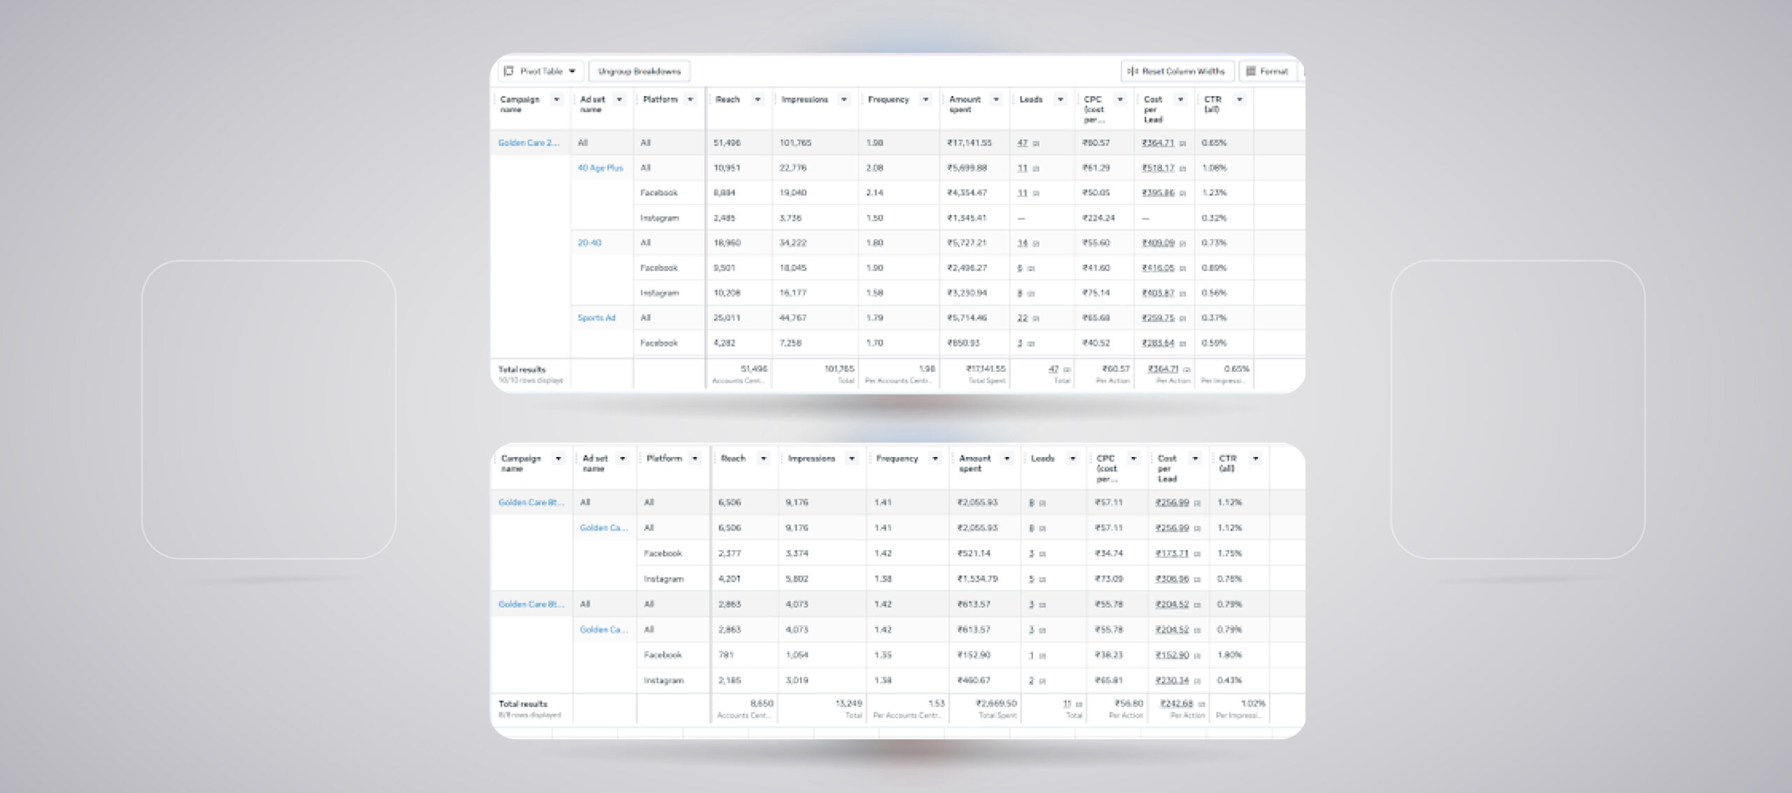
Task: Click the Ungroup Breakdowns button
Action: 639,71
